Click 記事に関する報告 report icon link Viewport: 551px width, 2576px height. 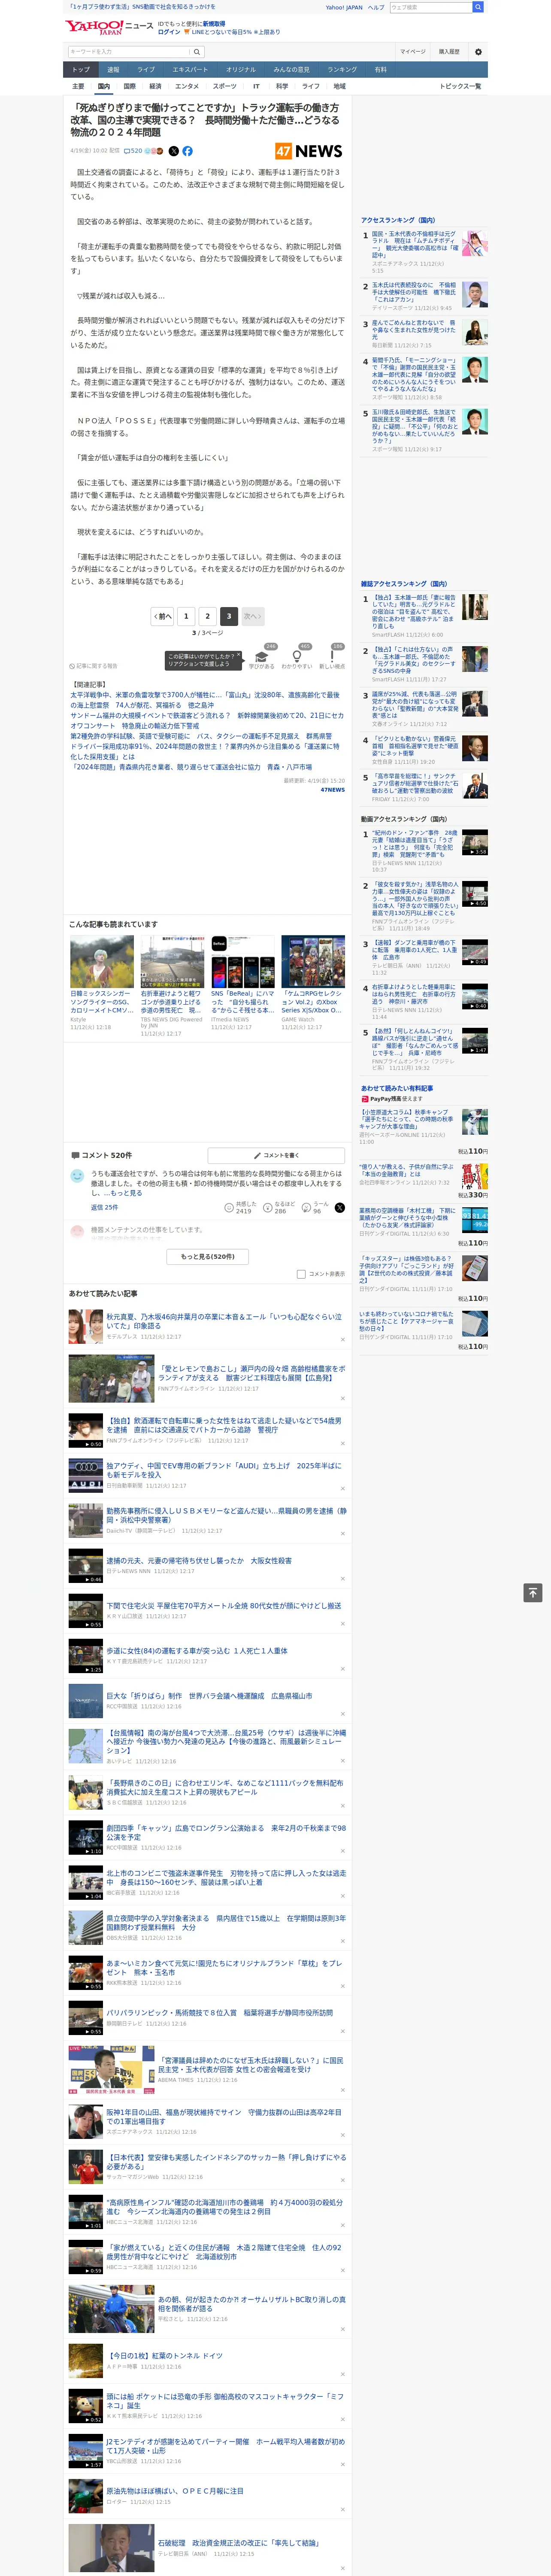click(x=93, y=666)
